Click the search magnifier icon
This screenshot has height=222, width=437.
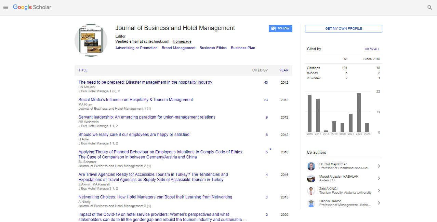pos(430,8)
